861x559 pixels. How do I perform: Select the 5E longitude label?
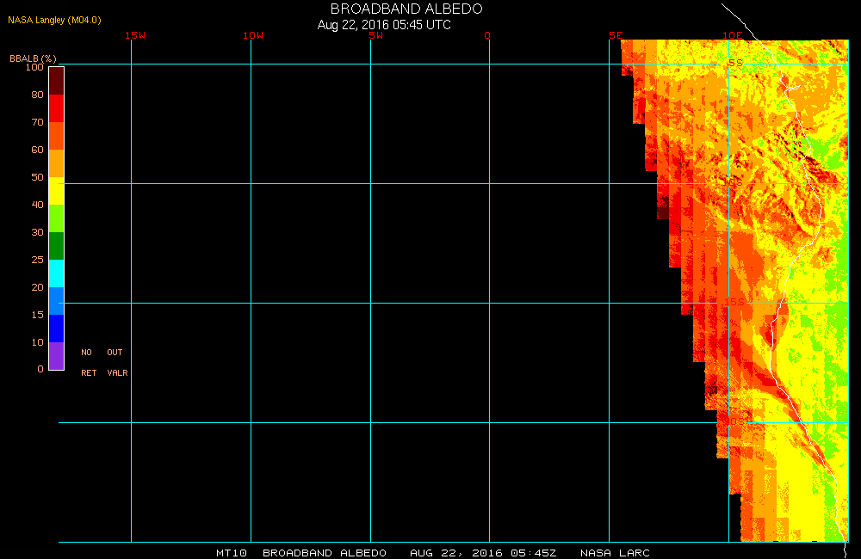615,35
